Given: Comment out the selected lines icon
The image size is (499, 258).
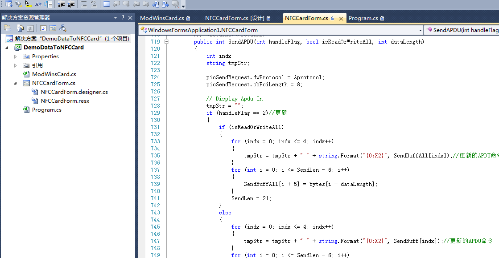Looking at the screenshot, I should 84,4.
